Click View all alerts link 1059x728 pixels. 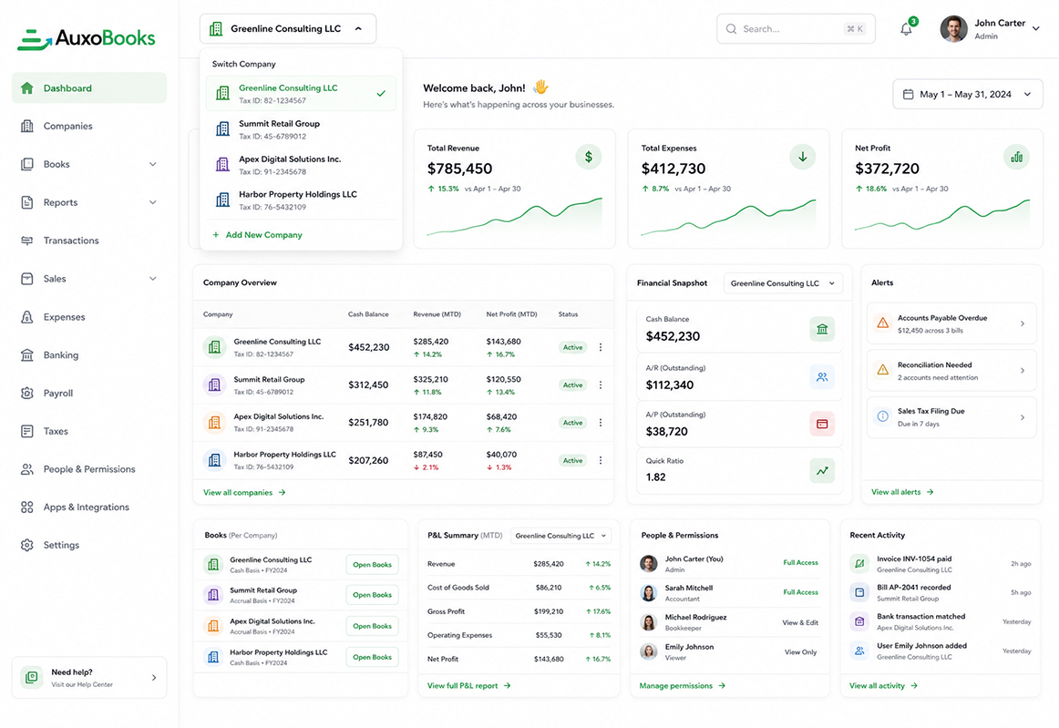point(902,492)
